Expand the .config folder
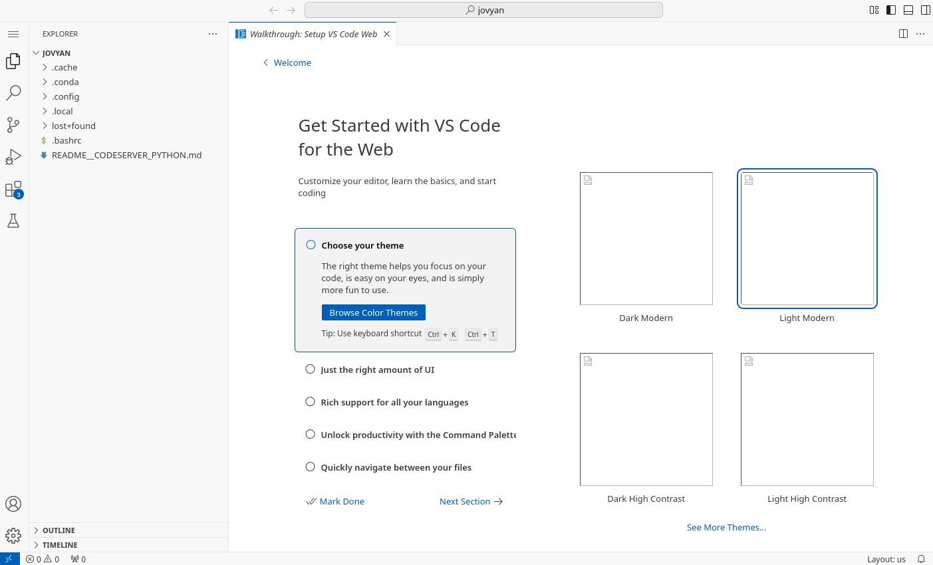 [x=128, y=97]
